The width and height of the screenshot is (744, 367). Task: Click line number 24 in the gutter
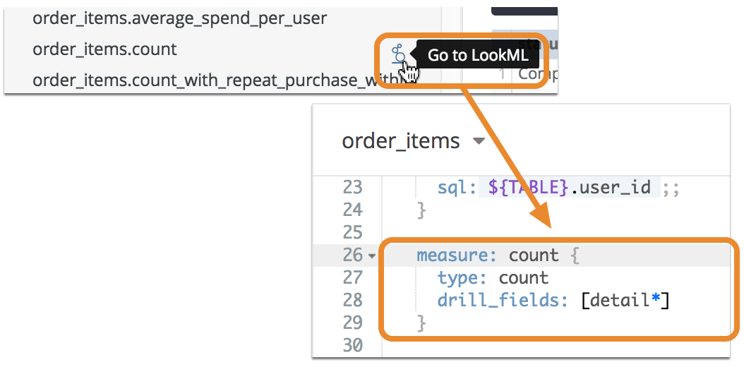point(352,210)
